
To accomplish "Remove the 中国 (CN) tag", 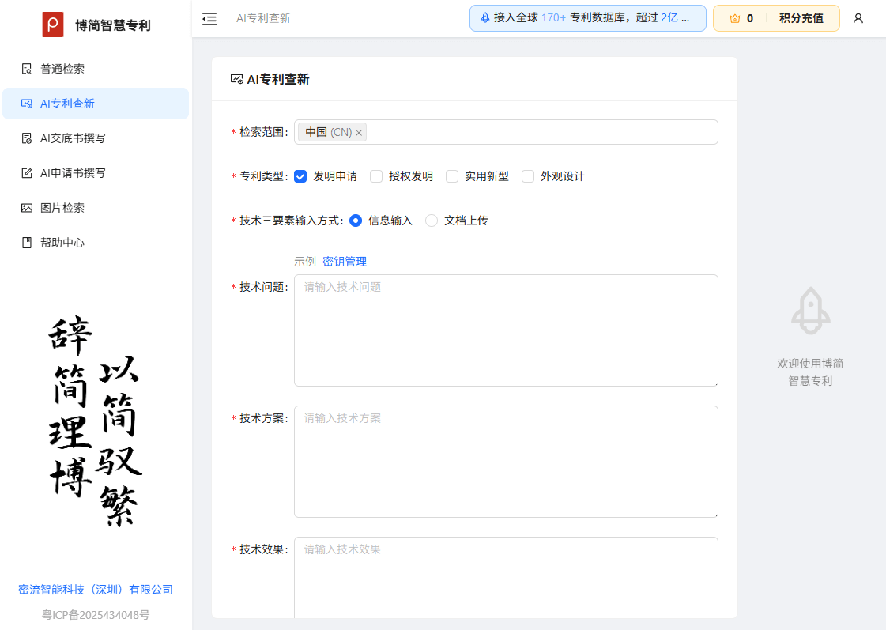I will pyautogui.click(x=358, y=133).
